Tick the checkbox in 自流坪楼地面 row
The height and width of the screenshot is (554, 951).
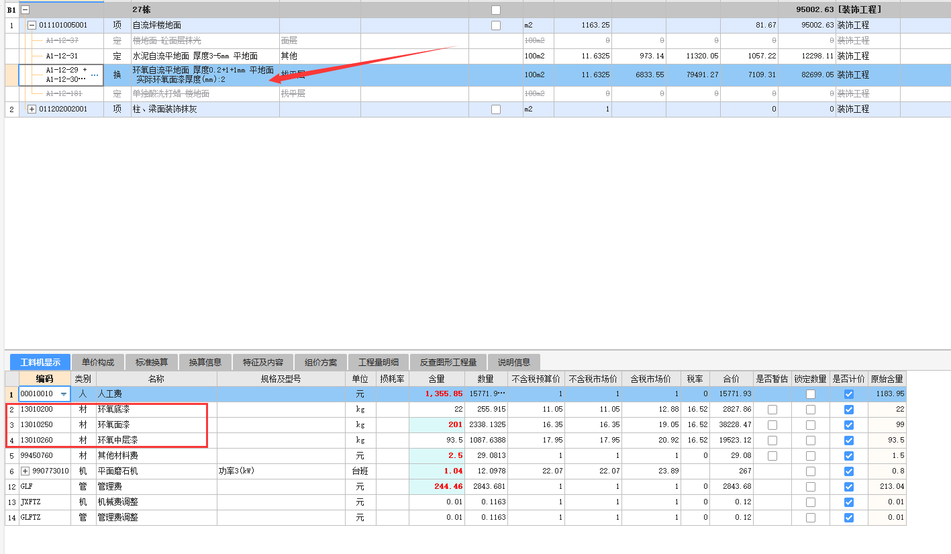(496, 26)
